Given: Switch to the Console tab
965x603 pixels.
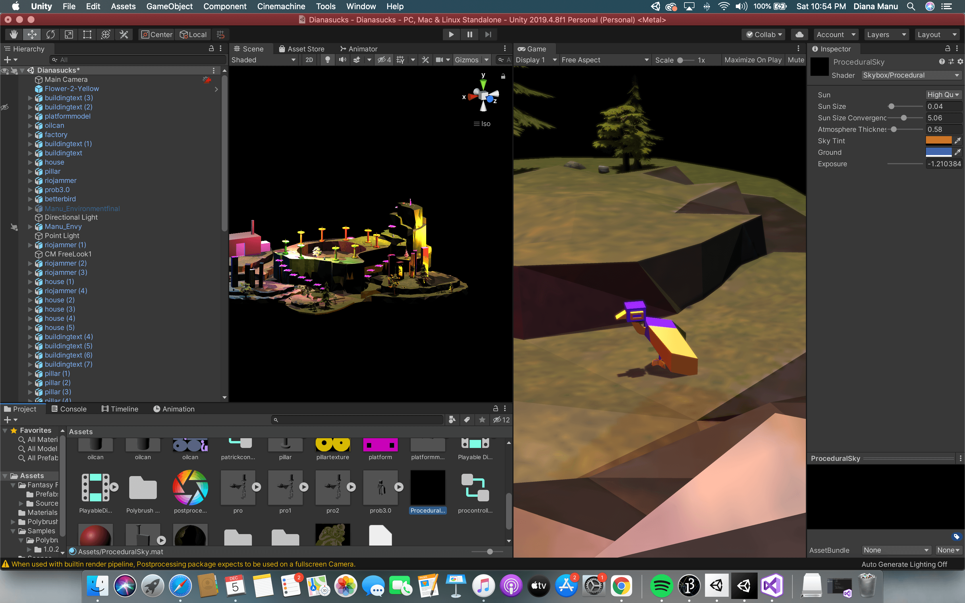Looking at the screenshot, I should 69,409.
